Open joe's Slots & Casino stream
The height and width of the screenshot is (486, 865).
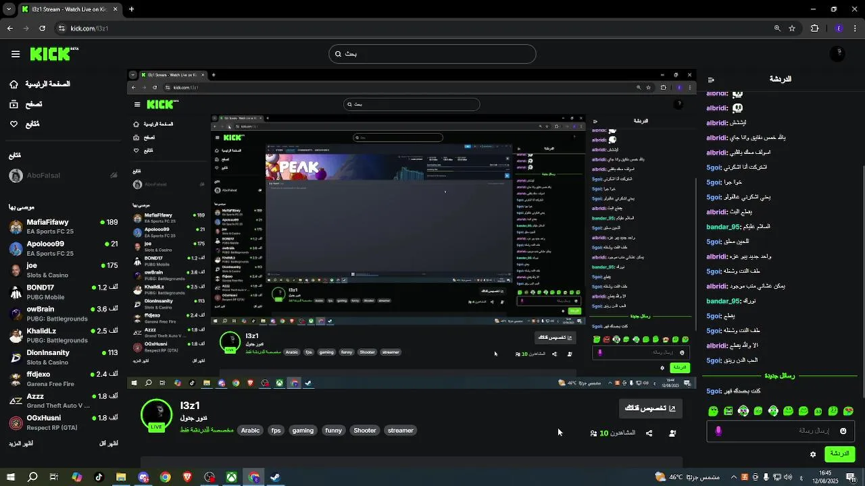(64, 270)
